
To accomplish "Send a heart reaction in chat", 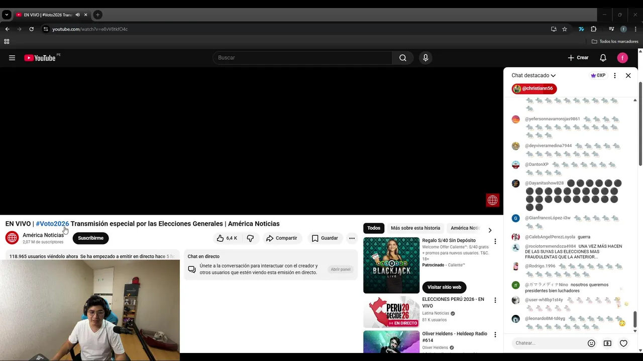I will (x=623, y=343).
